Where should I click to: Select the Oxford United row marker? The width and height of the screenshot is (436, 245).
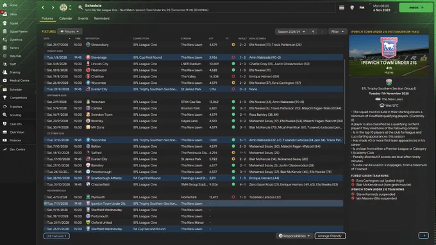click(46, 223)
